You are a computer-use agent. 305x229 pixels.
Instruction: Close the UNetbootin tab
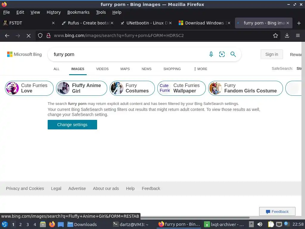[170, 23]
